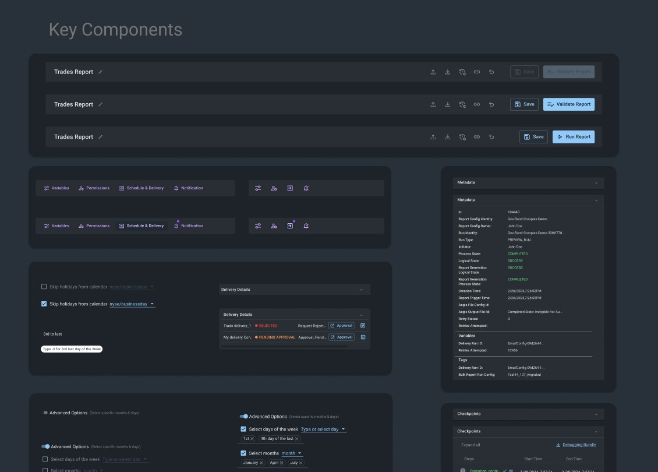Open the history settings icon in the Run Report row
Viewport: 658px width, 472px height.
(x=462, y=137)
